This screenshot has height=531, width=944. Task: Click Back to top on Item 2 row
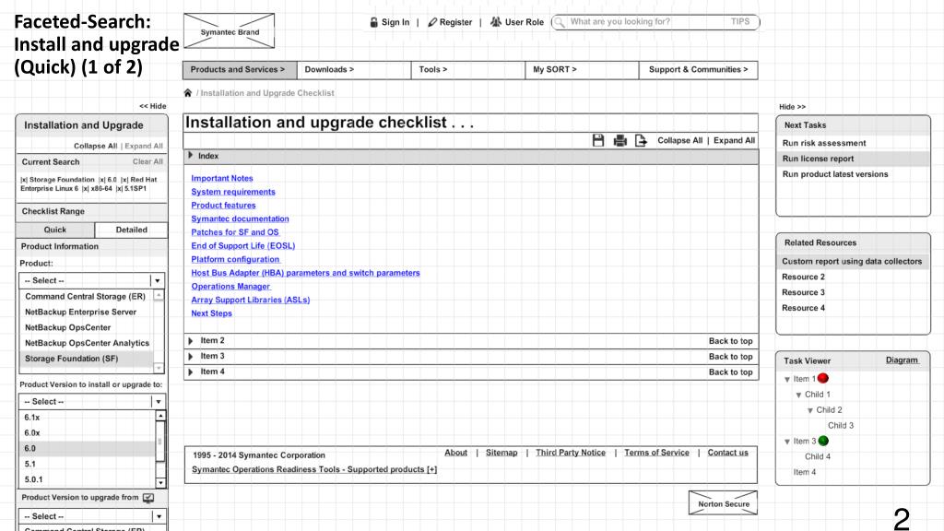tap(730, 341)
